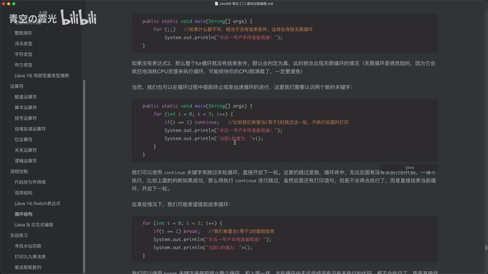Image resolution: width=488 pixels, height=274 pixels.
Task: Click the comment 我们希望当i等于1时提前结束
Action: [241, 231]
